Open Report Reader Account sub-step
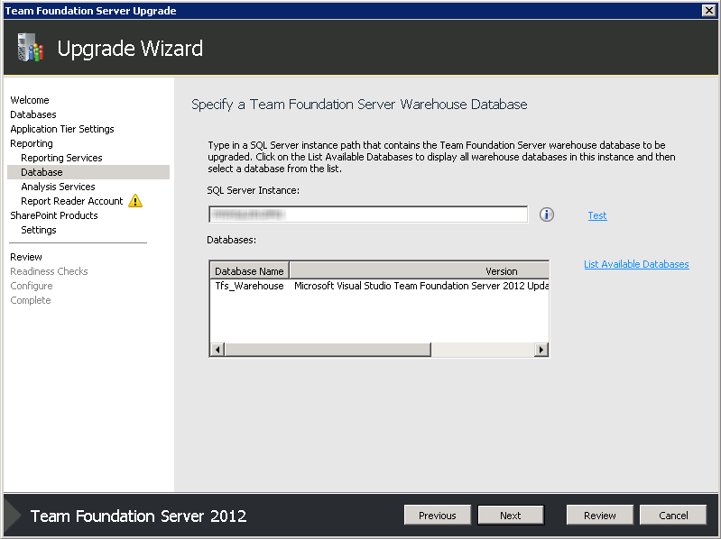 [x=71, y=201]
